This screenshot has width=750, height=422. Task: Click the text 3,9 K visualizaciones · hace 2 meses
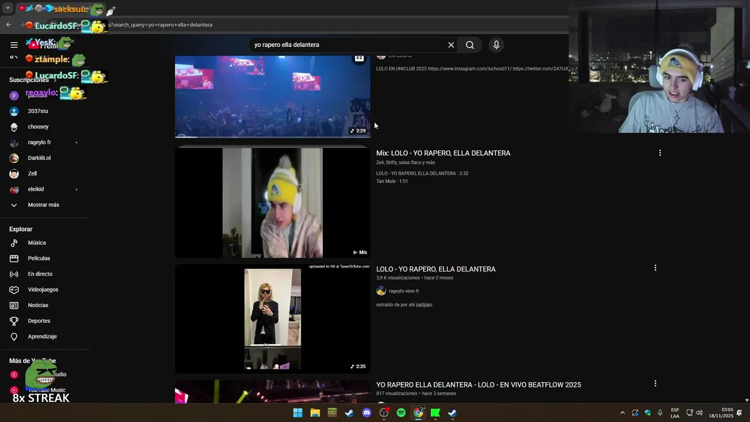[x=414, y=278]
